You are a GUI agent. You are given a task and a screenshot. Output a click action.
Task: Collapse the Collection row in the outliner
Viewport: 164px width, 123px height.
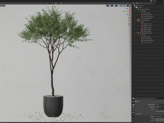pos(135,8)
